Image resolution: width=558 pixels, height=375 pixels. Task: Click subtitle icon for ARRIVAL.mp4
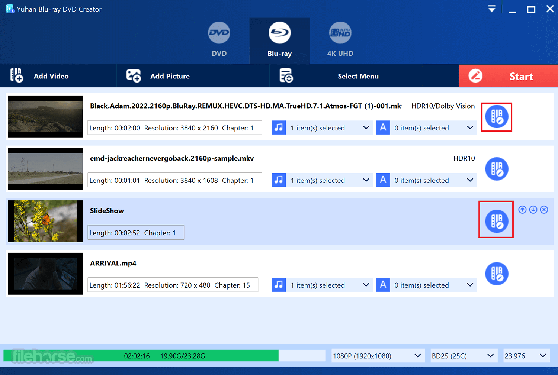point(383,285)
